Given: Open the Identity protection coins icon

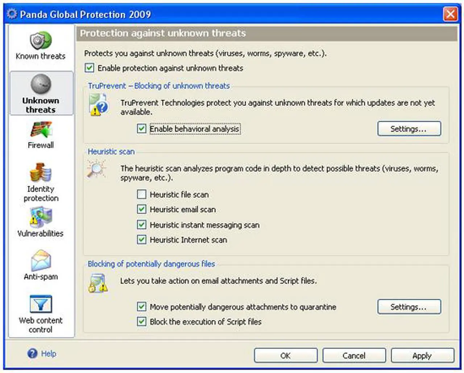Looking at the screenshot, I should pos(41,173).
